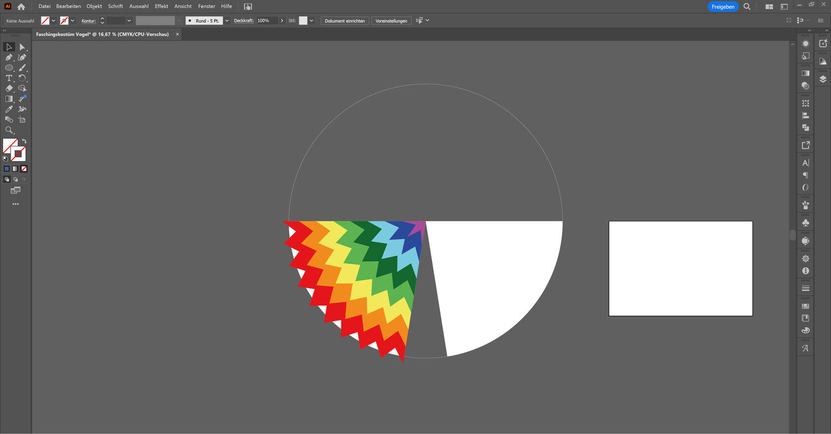
Task: Open the Gradient panel in dock
Action: click(x=806, y=73)
